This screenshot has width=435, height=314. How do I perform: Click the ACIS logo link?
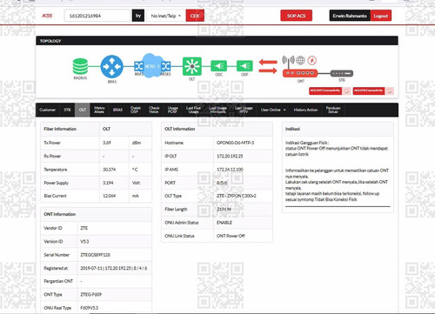coord(47,16)
